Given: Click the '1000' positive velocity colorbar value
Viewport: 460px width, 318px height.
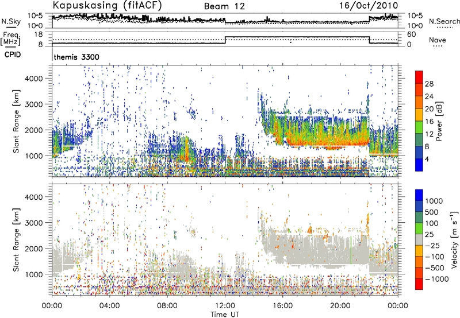Looking at the screenshot, I should (x=434, y=201).
